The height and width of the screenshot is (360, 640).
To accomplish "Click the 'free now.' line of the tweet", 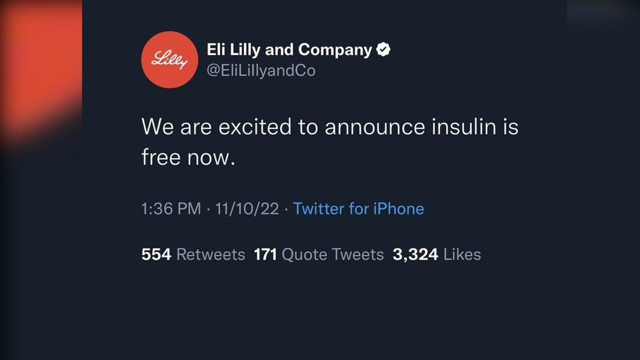I will (x=188, y=157).
